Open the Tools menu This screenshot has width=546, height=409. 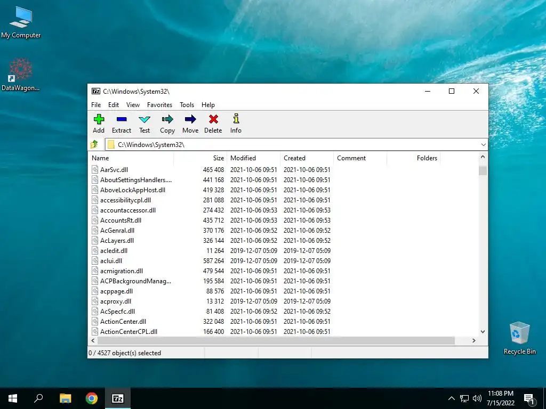(187, 105)
